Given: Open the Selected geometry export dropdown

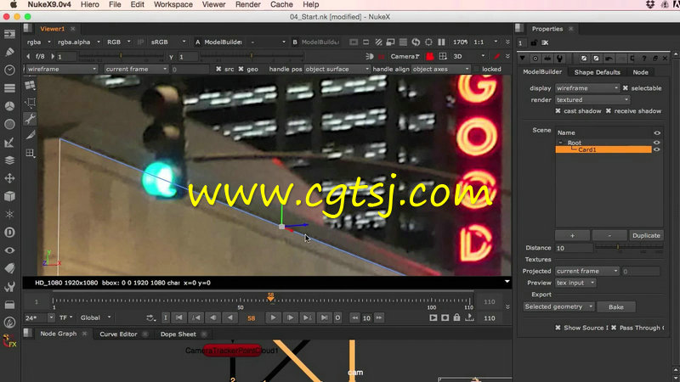Looking at the screenshot, I should coord(558,306).
